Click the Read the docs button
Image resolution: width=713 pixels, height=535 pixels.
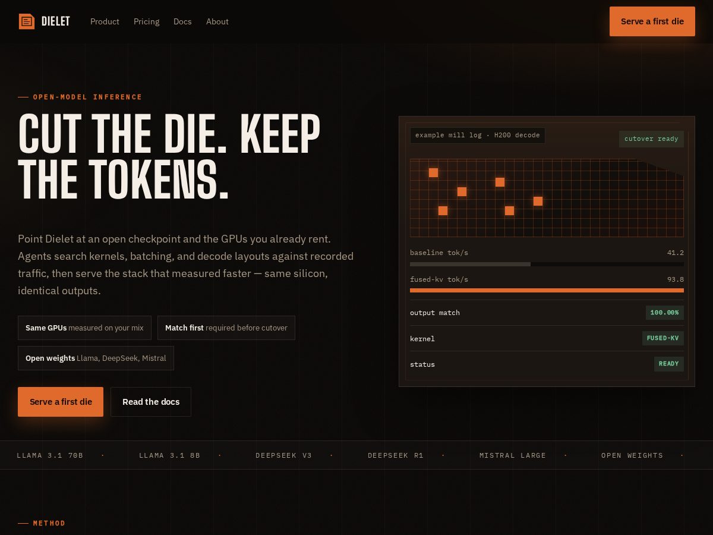coord(151,402)
